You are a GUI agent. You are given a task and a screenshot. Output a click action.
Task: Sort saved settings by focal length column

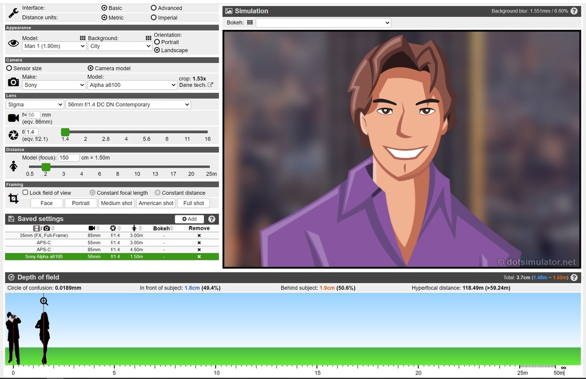click(94, 228)
